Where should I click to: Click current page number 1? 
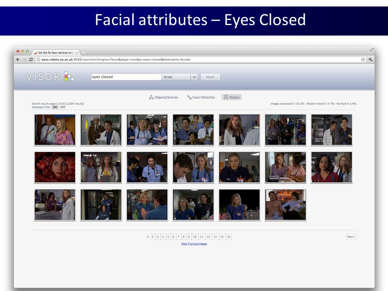(x=148, y=237)
